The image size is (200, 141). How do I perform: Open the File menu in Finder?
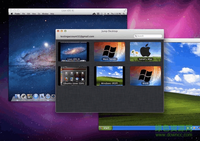23,14
